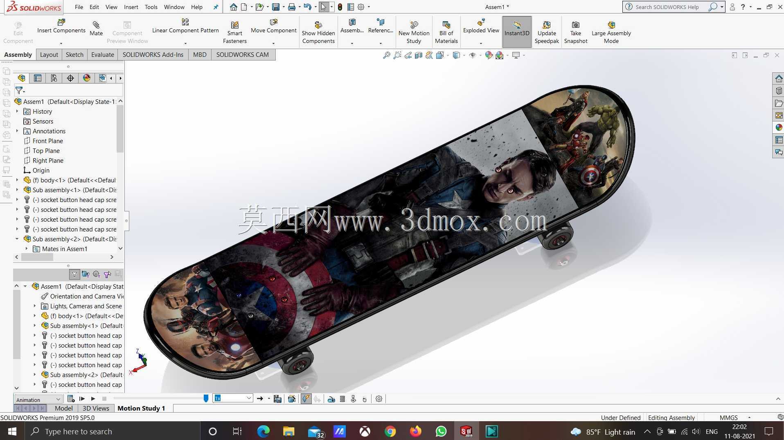This screenshot has width=784, height=440.
Task: Open the Insert menu
Action: (131, 7)
